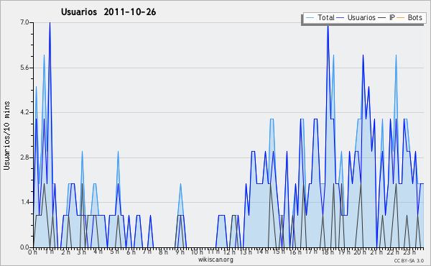
Task: Click the '3 h' x-axis label
Action: click(x=82, y=252)
